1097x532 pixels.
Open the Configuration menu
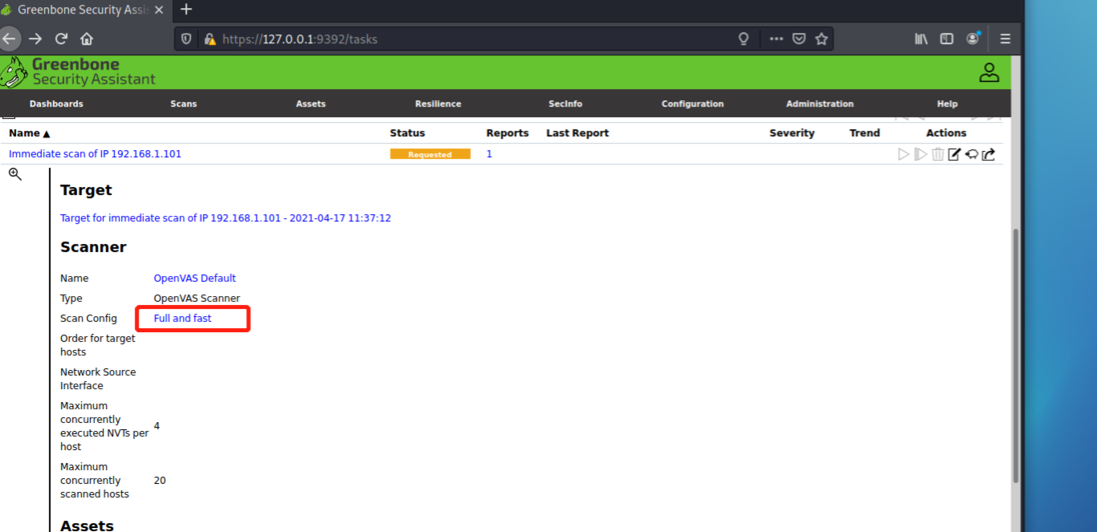point(692,104)
